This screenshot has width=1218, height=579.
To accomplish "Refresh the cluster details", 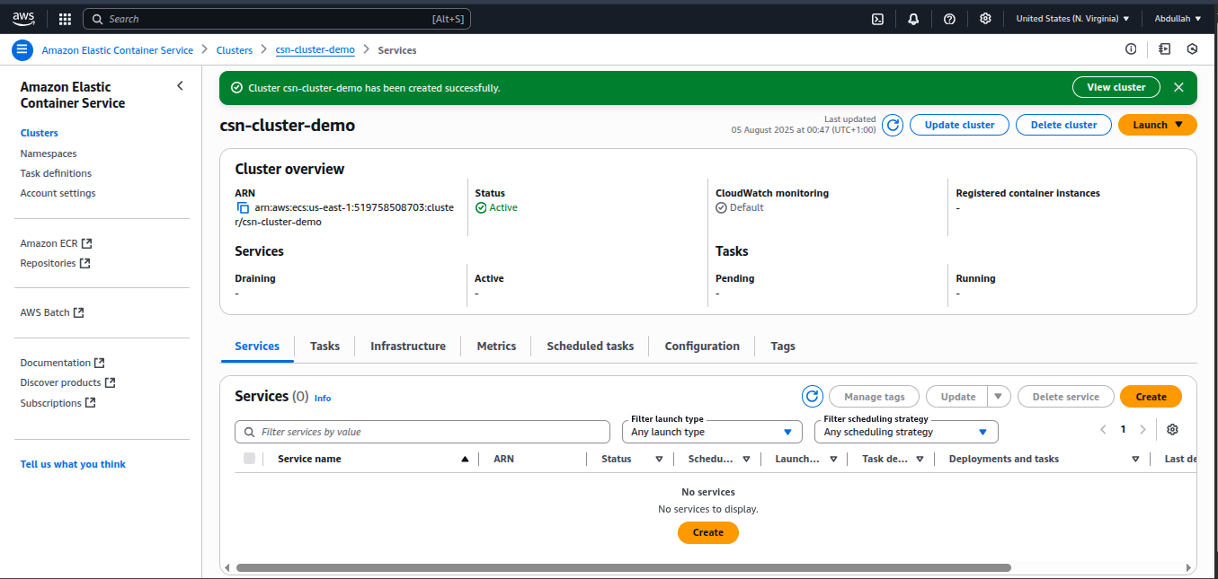I will pyautogui.click(x=892, y=125).
